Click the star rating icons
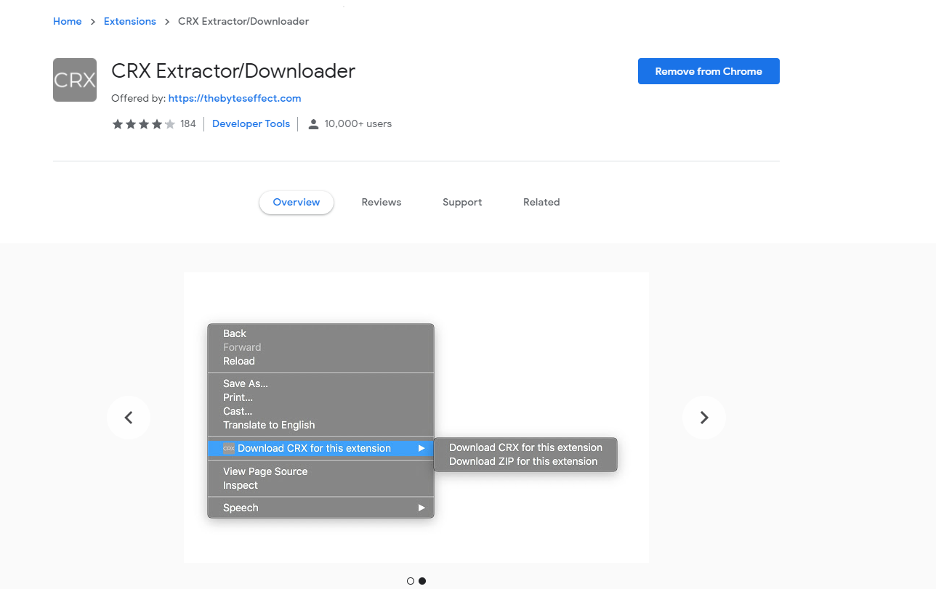This screenshot has height=589, width=936. click(x=144, y=124)
